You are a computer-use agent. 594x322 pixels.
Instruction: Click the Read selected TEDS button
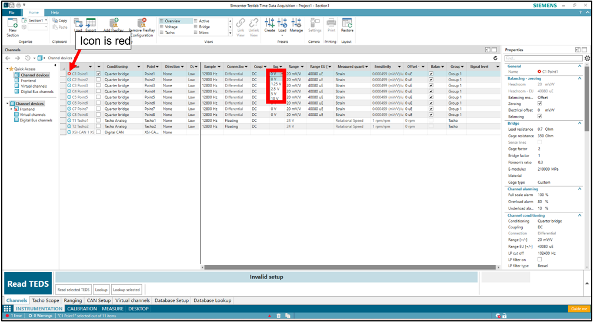tap(74, 290)
